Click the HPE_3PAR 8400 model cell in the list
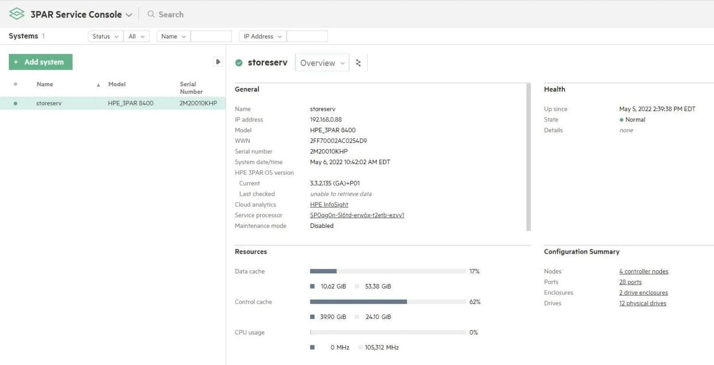The height and width of the screenshot is (365, 714). pyautogui.click(x=131, y=103)
